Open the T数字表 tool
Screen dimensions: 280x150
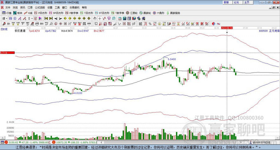pos(118,13)
